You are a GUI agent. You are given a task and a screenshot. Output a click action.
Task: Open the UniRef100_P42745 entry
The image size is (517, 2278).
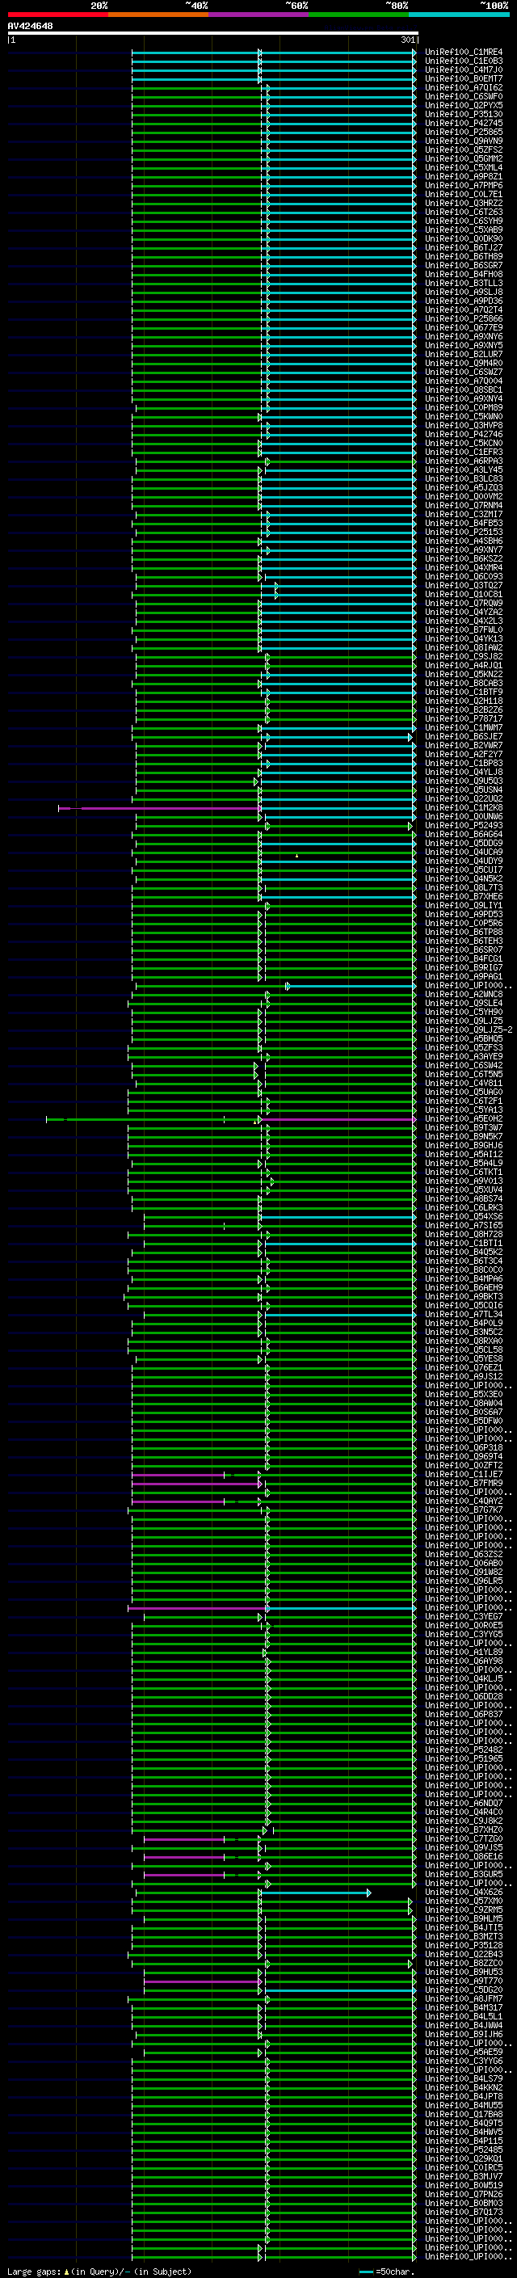click(464, 123)
